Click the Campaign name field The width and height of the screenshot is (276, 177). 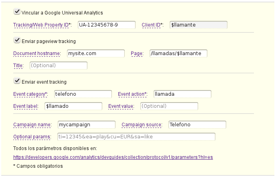(x=86, y=125)
